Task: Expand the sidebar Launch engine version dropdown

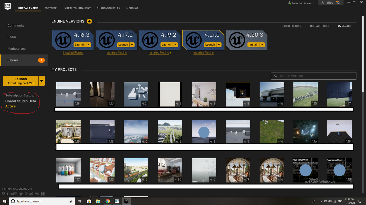Action: [42, 81]
